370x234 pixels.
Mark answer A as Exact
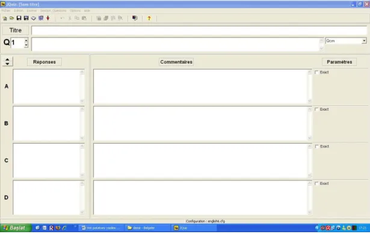pyautogui.click(x=316, y=72)
